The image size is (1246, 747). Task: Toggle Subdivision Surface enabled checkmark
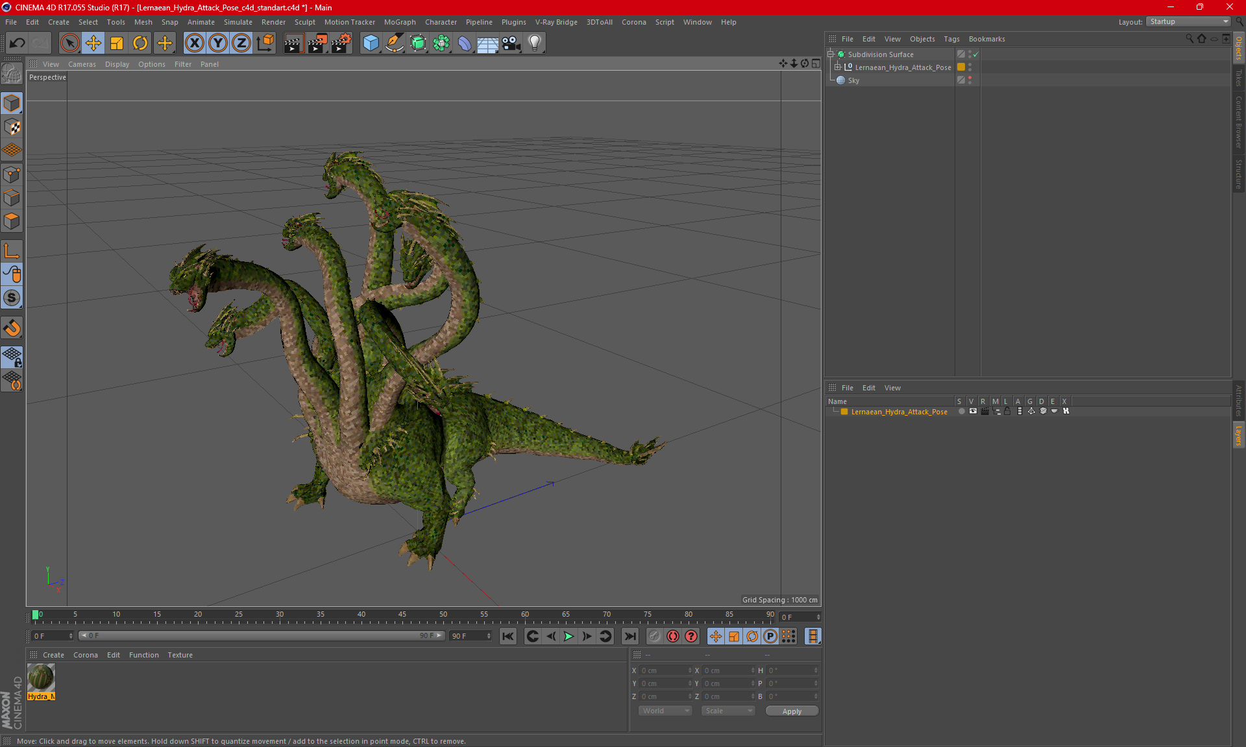point(975,54)
